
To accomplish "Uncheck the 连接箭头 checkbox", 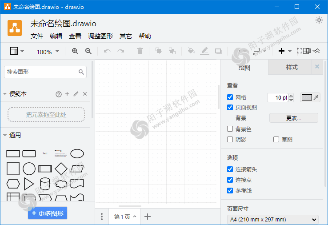I will 230,169.
